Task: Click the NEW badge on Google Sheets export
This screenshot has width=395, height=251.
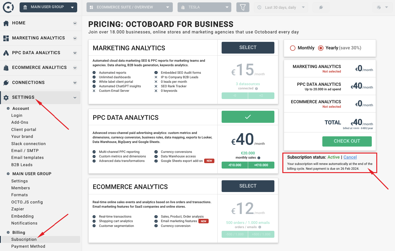Action: coord(209,161)
